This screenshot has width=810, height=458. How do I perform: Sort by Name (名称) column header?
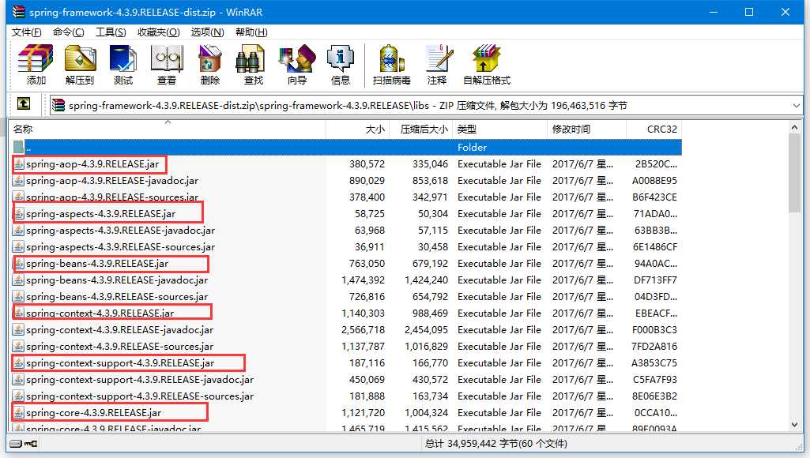(x=167, y=129)
